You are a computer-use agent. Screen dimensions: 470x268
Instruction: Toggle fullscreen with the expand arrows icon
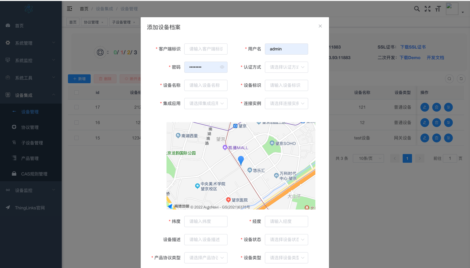(x=427, y=9)
